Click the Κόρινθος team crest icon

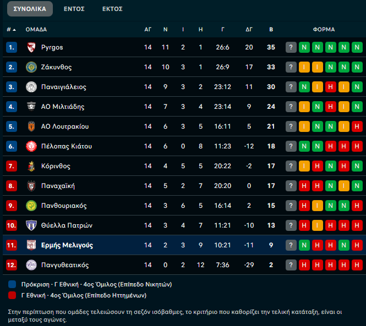pyautogui.click(x=31, y=166)
